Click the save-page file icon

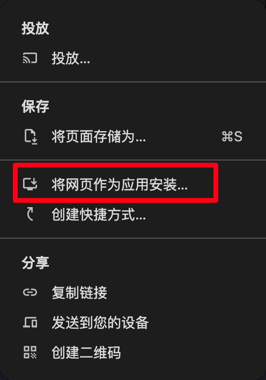tap(31, 136)
